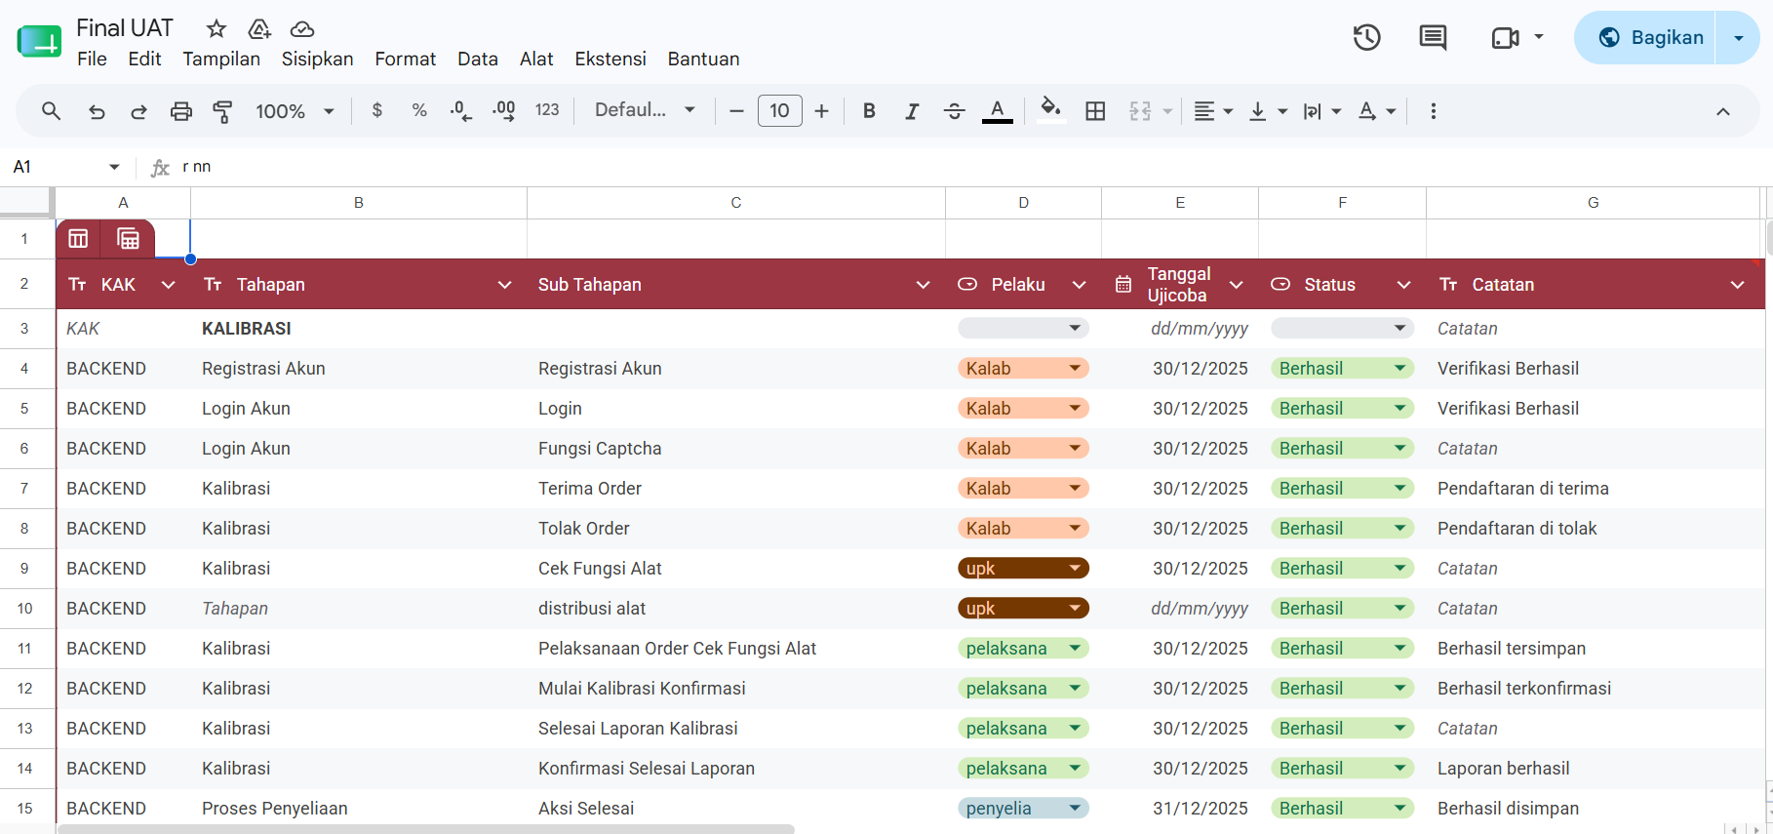Open the borders menu
This screenshot has width=1773, height=834.
coord(1095,110)
